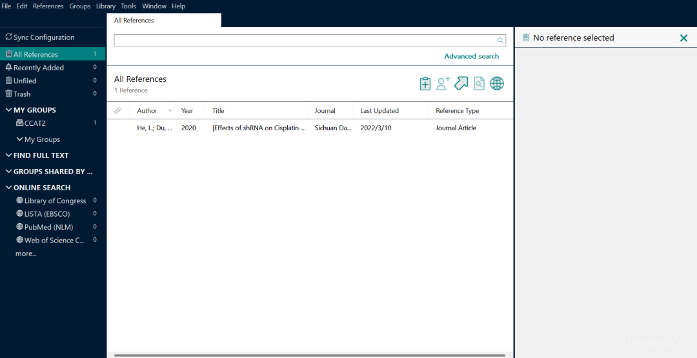Click the magnifier icon in search box
The image size is (697, 358).
[500, 41]
